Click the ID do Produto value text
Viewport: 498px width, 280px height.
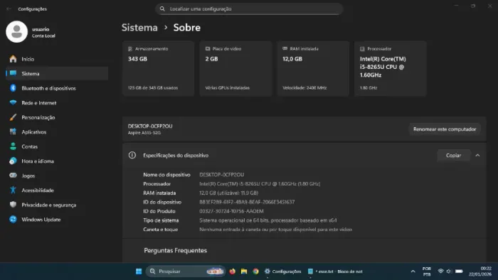(x=231, y=211)
